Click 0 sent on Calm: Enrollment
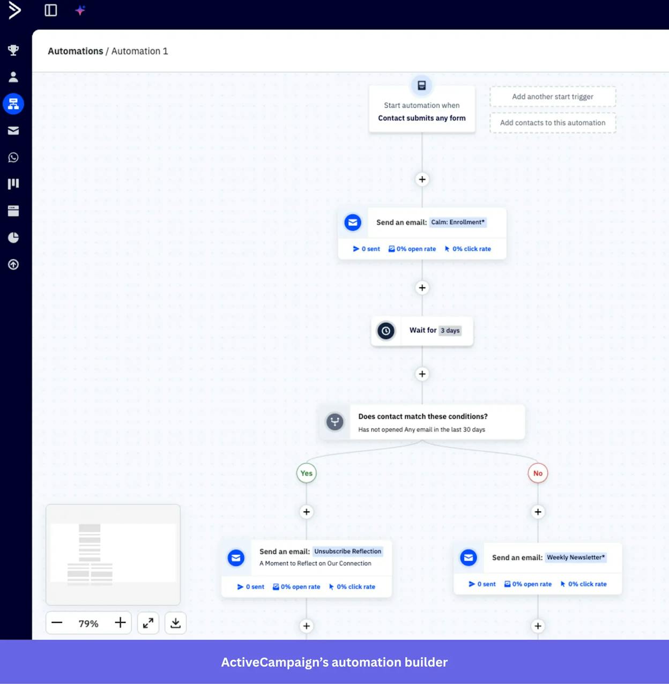Image resolution: width=669 pixels, height=684 pixels. click(x=367, y=249)
